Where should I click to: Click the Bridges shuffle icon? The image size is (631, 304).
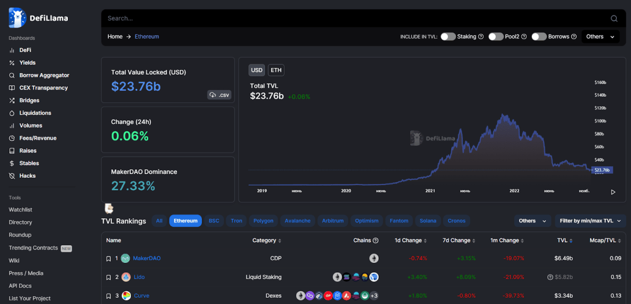click(12, 100)
